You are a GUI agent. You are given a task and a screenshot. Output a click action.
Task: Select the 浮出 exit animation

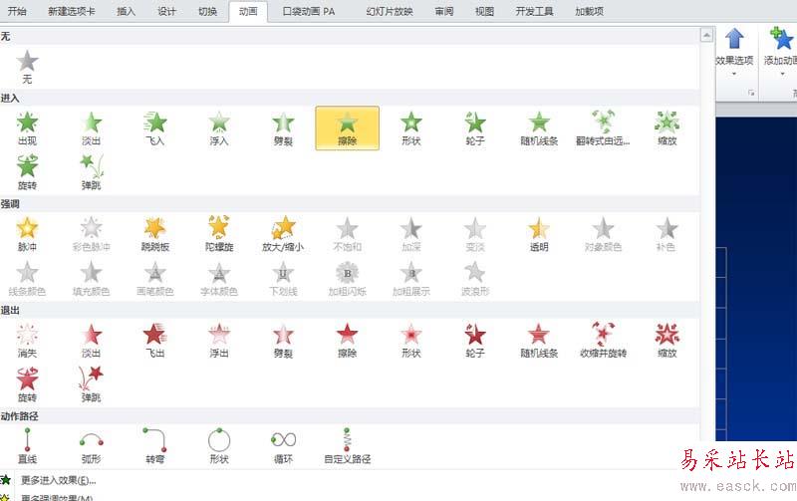click(219, 341)
